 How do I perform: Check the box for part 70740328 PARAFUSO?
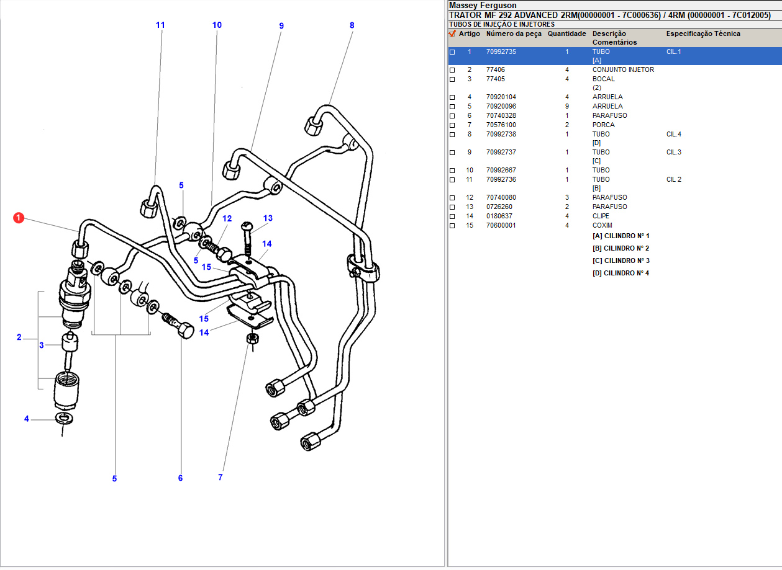452,116
